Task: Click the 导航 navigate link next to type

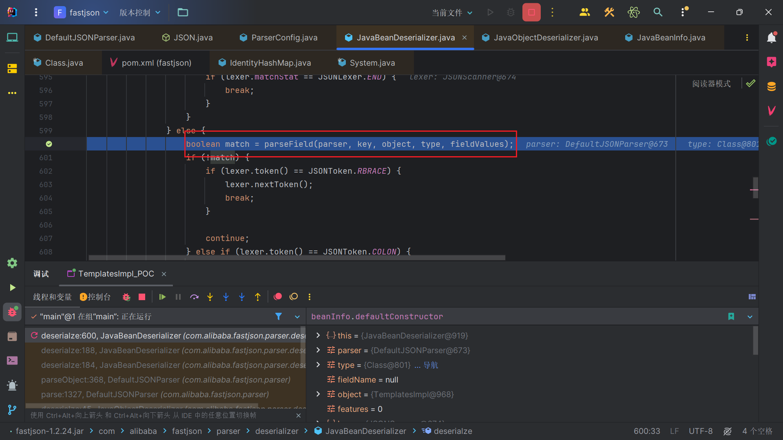Action: 431,365
